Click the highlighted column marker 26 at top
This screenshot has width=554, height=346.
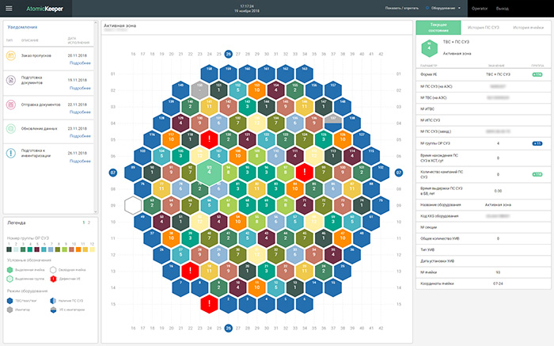pyautogui.click(x=228, y=54)
